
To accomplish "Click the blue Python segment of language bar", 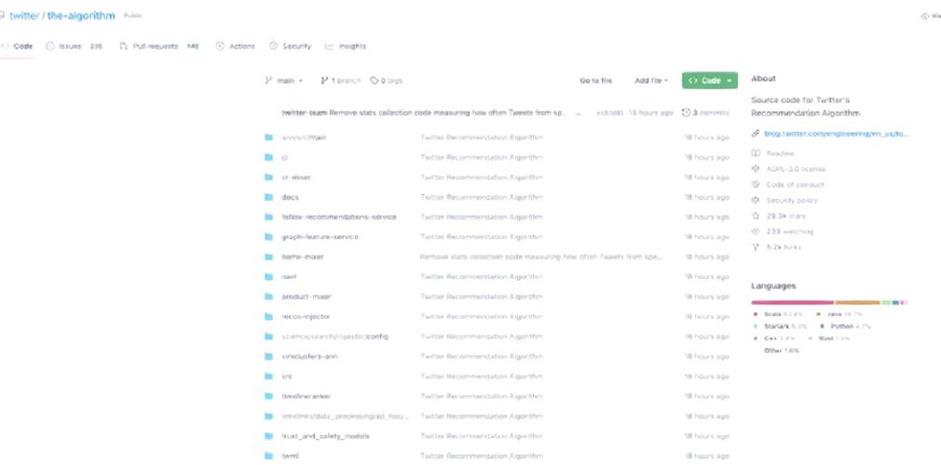I will (x=895, y=302).
